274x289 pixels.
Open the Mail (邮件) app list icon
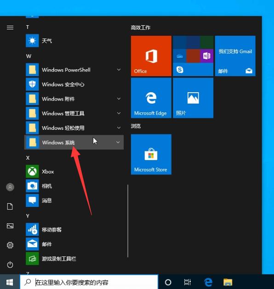pyautogui.click(x=32, y=244)
